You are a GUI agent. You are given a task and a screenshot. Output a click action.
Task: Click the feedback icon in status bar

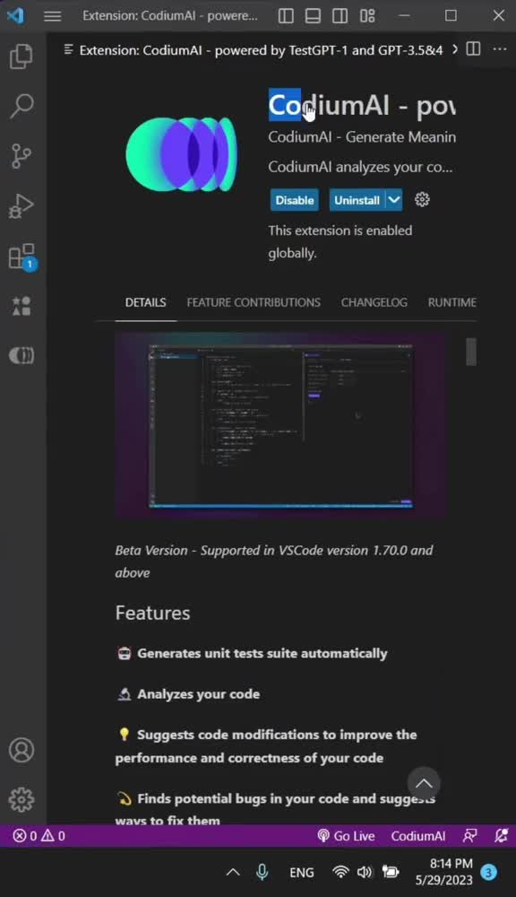[x=470, y=836]
